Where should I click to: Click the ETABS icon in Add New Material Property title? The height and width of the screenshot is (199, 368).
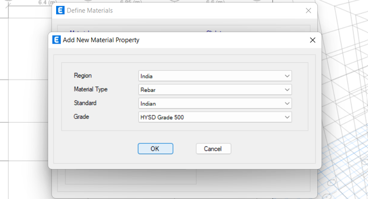tap(56, 40)
